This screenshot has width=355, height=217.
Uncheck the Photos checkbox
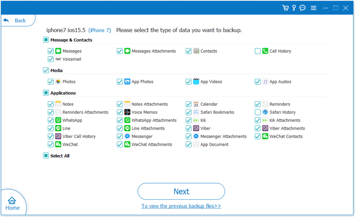[x=51, y=82]
